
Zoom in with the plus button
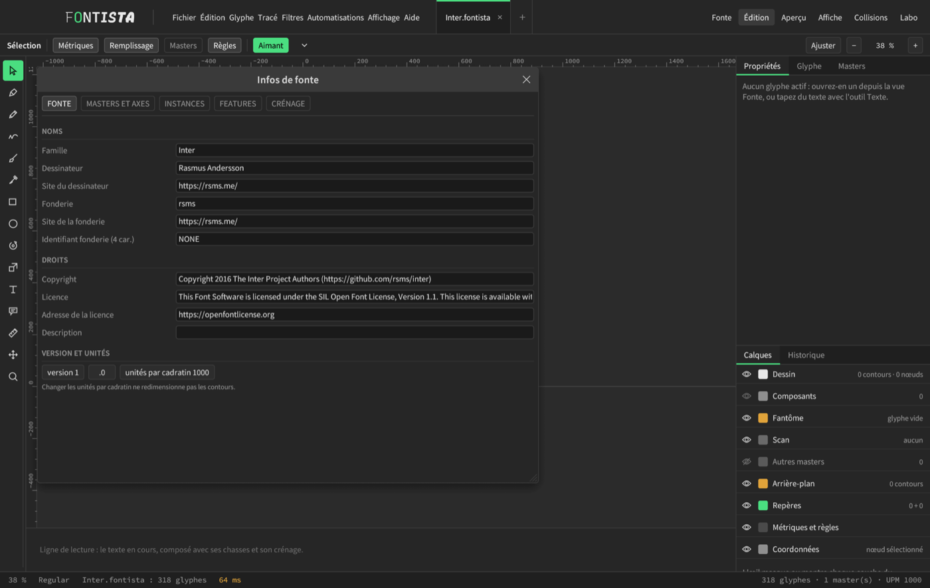point(915,45)
